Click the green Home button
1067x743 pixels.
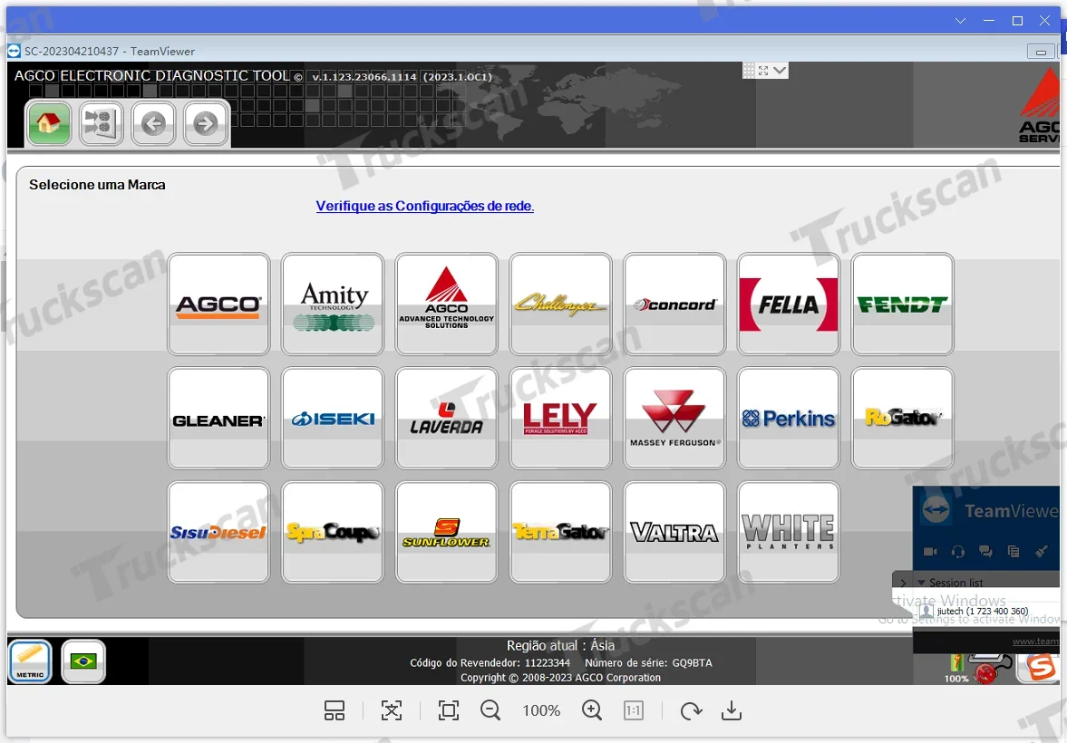point(49,123)
